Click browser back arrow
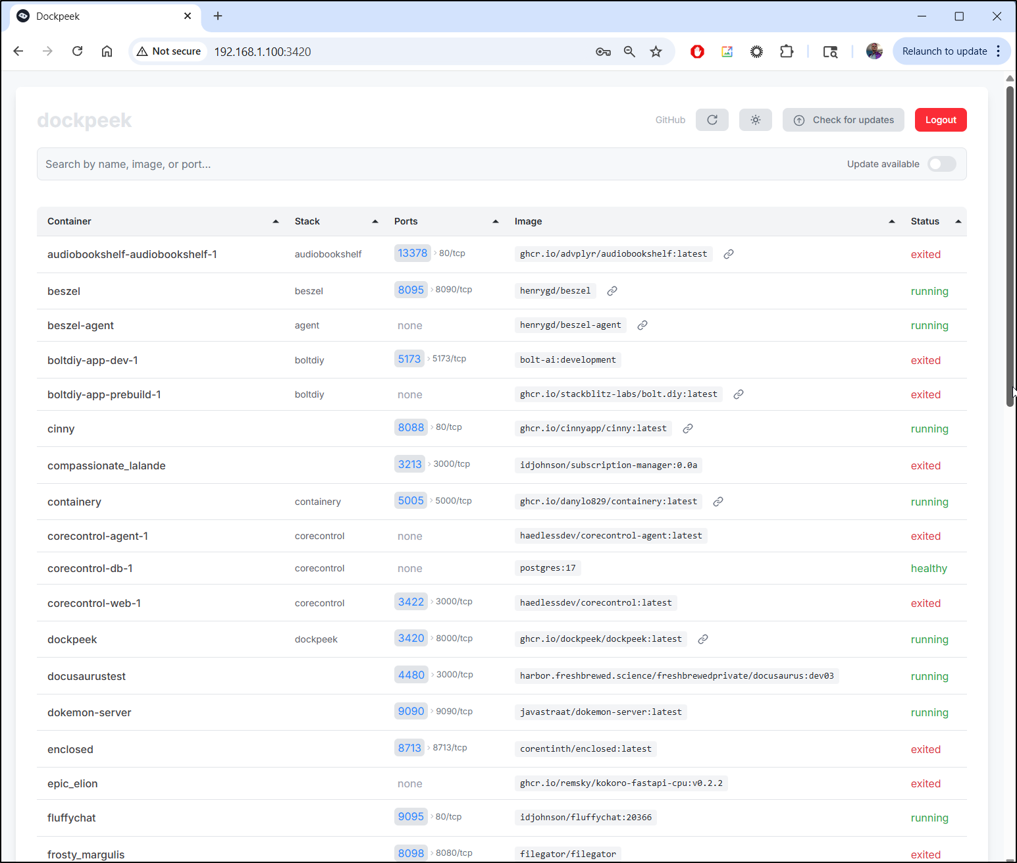 click(x=18, y=51)
